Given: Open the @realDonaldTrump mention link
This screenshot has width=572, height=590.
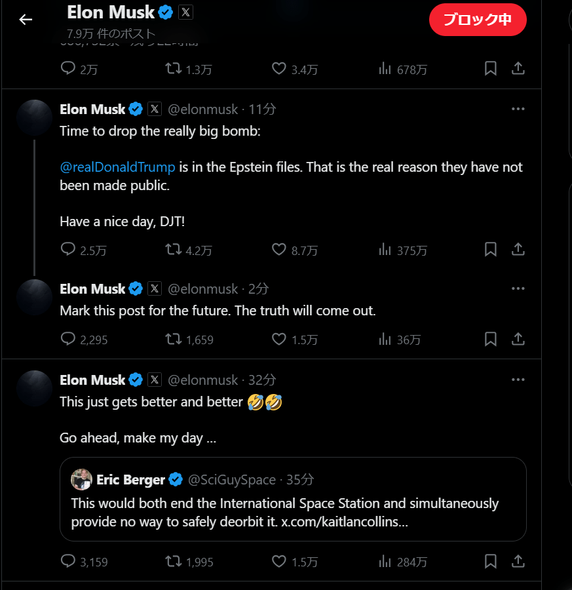Looking at the screenshot, I should pos(117,167).
